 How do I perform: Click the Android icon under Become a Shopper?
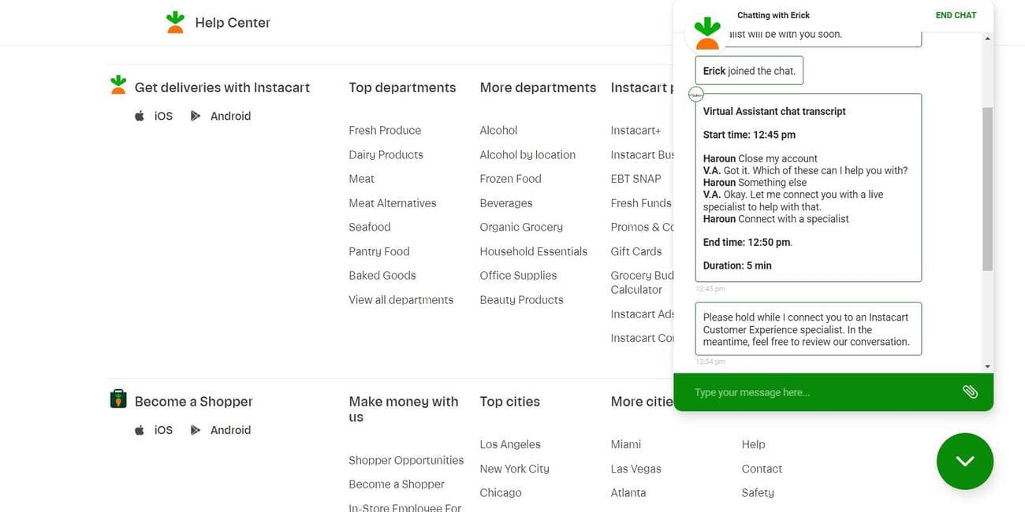click(x=195, y=431)
